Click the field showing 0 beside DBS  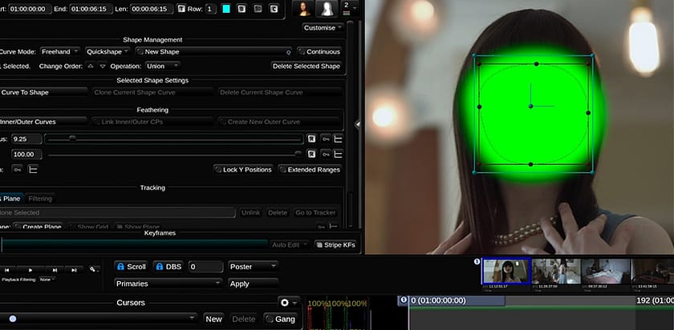click(x=205, y=267)
